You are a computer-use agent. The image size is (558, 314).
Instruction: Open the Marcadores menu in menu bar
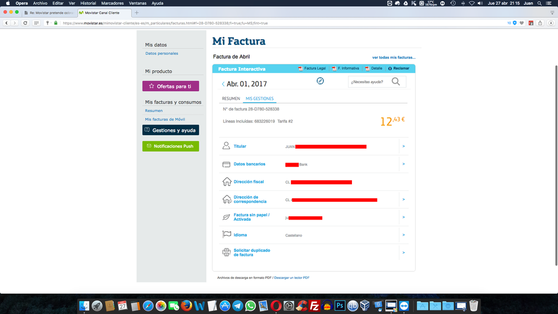click(112, 3)
